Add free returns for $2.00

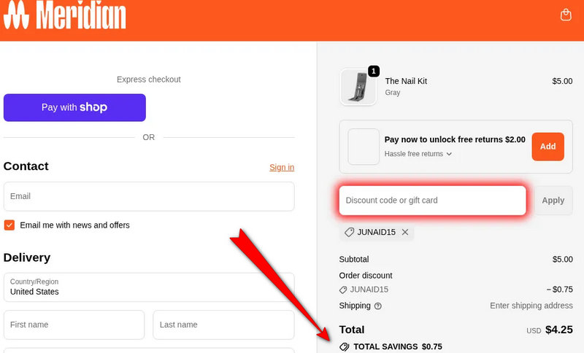click(547, 147)
